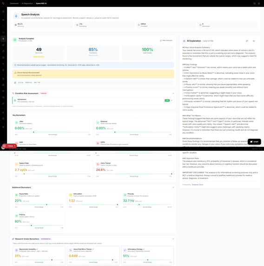Click the 100% audio quality value

pos(147,50)
